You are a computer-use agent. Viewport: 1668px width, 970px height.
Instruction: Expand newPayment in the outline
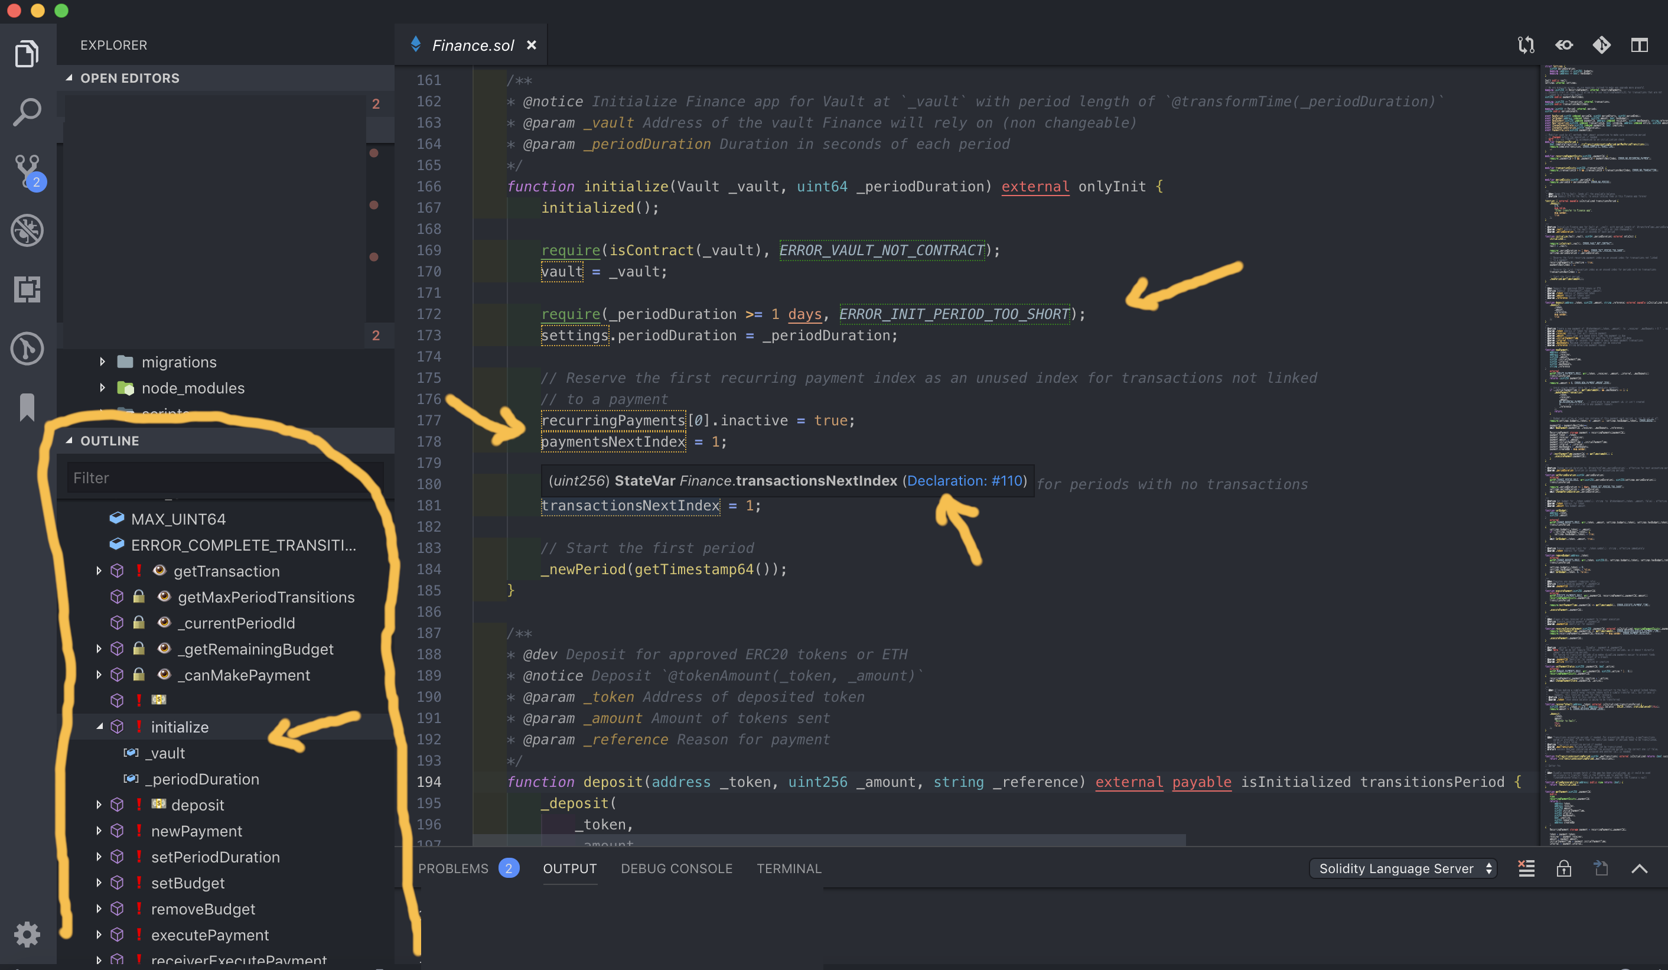pos(99,831)
